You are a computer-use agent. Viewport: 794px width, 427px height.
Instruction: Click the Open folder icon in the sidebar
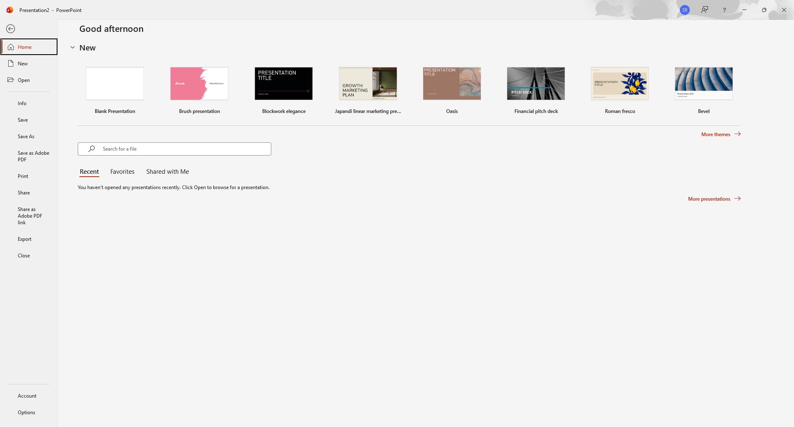pyautogui.click(x=11, y=80)
